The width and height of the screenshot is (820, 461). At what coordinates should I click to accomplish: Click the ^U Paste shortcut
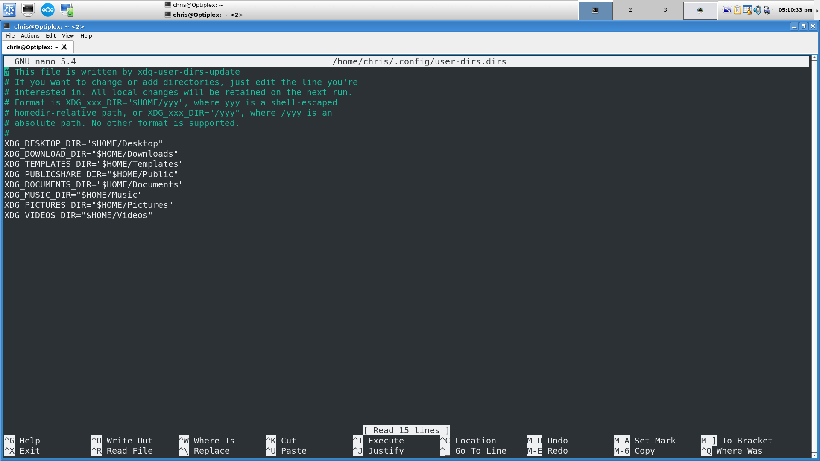point(286,451)
